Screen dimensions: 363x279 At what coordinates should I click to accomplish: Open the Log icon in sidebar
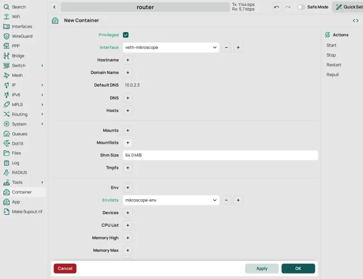point(6,163)
